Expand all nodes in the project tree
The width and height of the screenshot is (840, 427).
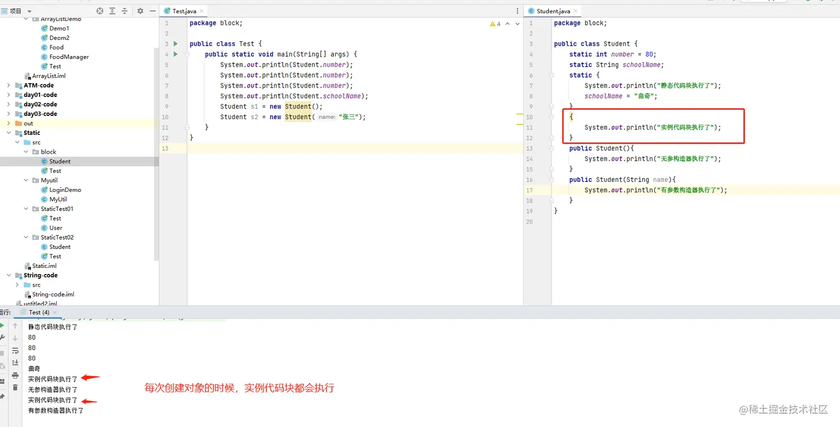pyautogui.click(x=112, y=11)
